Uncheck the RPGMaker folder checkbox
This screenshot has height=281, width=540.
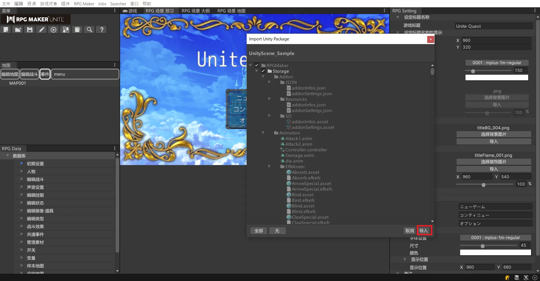pos(256,65)
